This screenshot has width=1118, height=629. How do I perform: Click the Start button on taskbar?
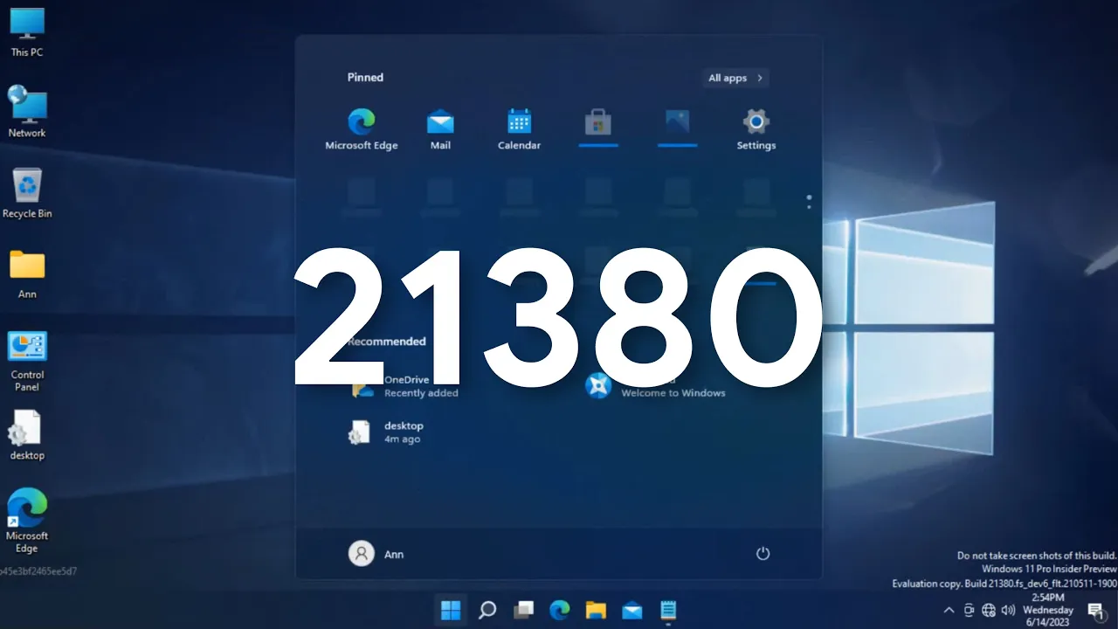coord(451,610)
